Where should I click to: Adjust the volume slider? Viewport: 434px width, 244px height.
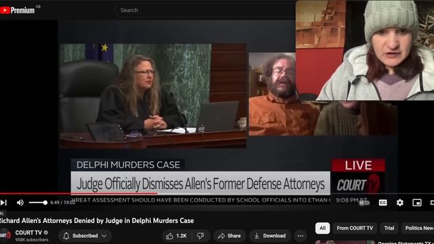(x=38, y=203)
